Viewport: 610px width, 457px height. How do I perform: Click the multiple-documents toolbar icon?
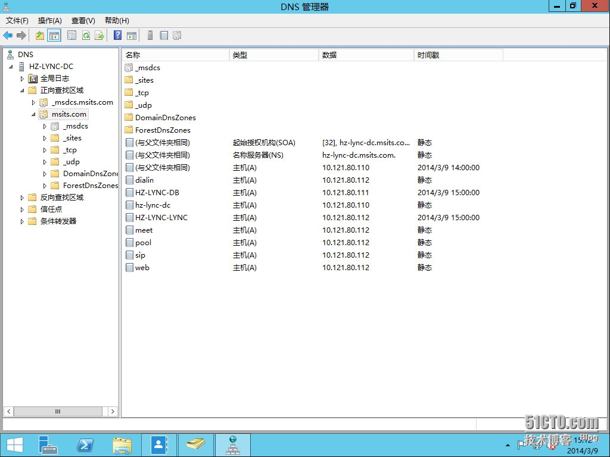pyautogui.click(x=177, y=36)
